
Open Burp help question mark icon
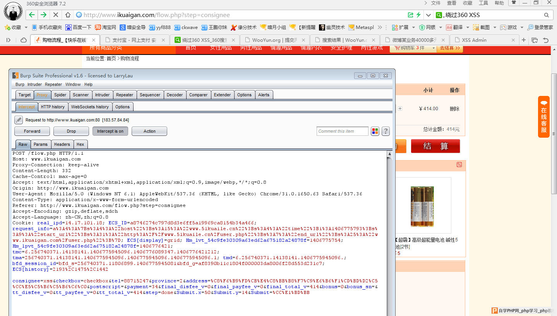pyautogui.click(x=386, y=131)
